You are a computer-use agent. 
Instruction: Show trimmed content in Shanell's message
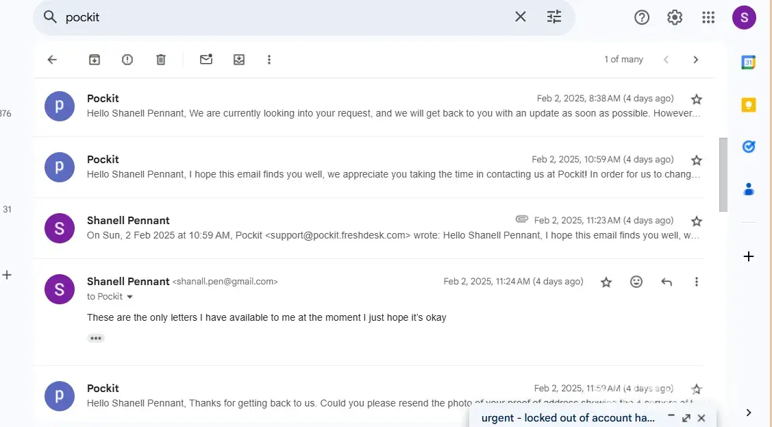pos(96,338)
